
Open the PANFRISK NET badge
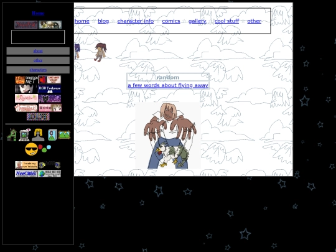coord(26,80)
